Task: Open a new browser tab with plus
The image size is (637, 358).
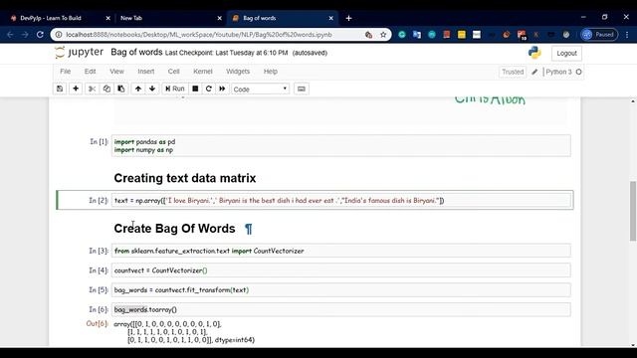Action: coord(348,18)
